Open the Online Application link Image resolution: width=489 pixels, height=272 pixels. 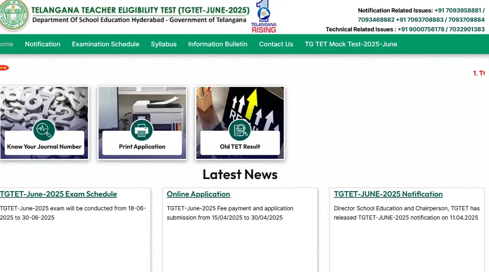(198, 194)
